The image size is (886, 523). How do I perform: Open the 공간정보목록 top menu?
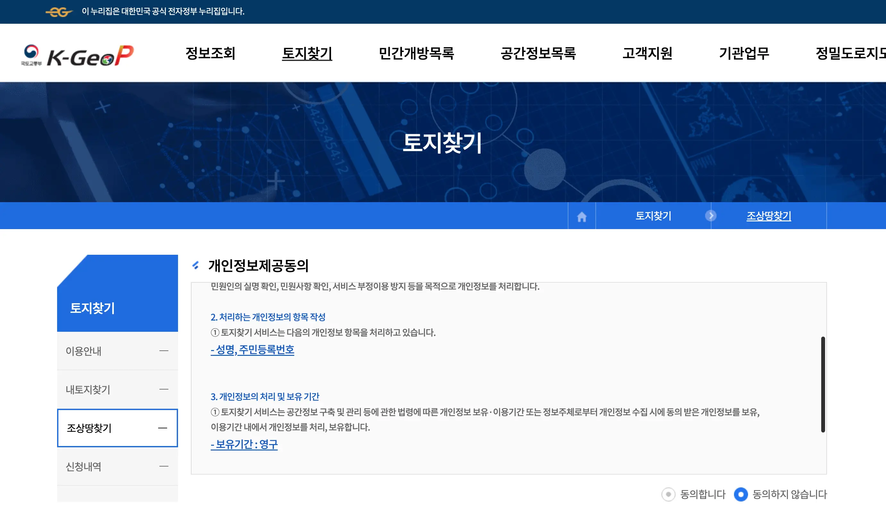538,54
